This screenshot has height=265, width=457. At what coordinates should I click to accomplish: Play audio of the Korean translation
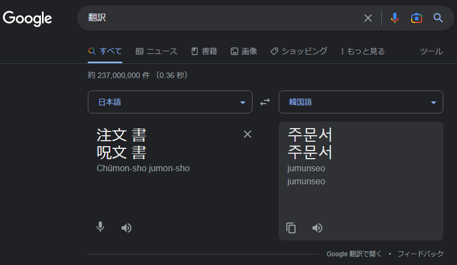(x=317, y=228)
